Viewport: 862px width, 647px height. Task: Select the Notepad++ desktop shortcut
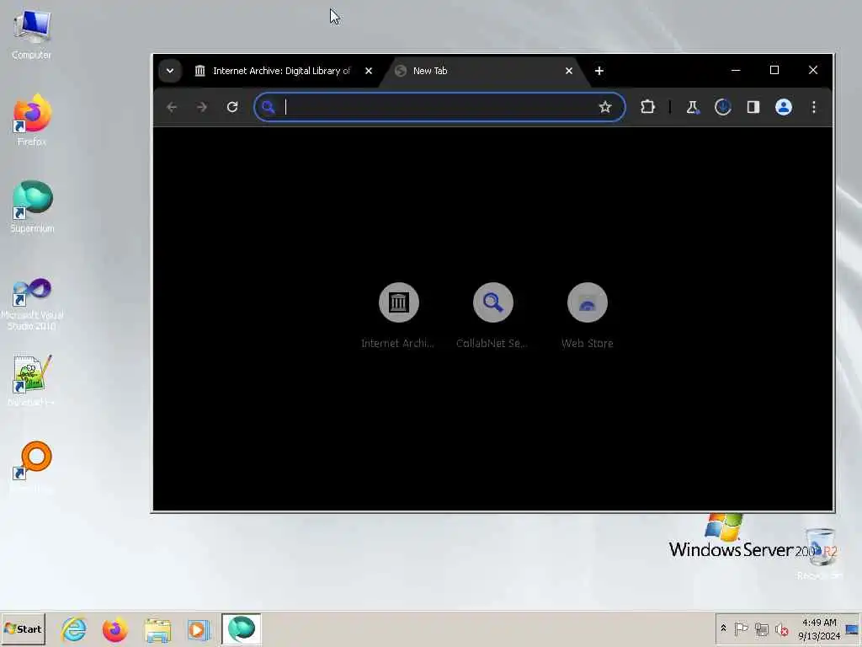32,380
